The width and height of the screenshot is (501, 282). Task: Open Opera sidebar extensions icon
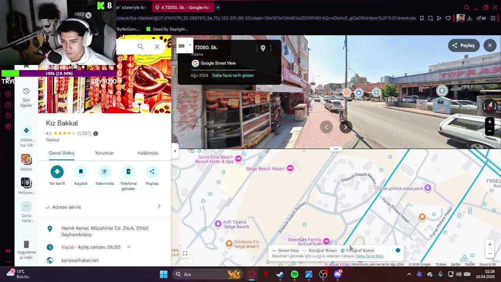(8, 116)
